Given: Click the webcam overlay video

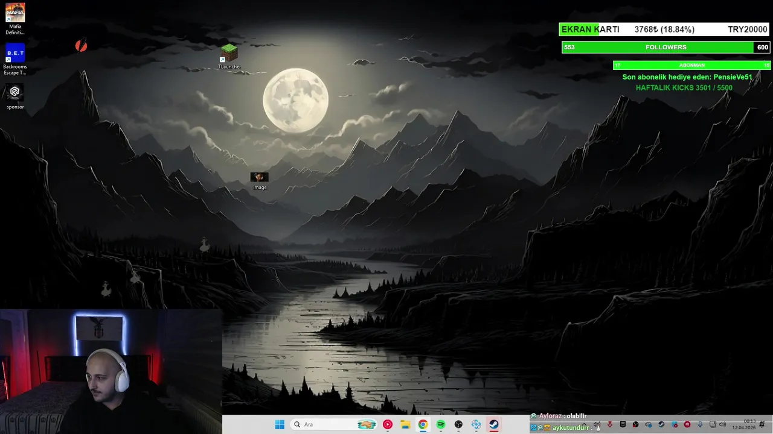Looking at the screenshot, I should tap(111, 372).
